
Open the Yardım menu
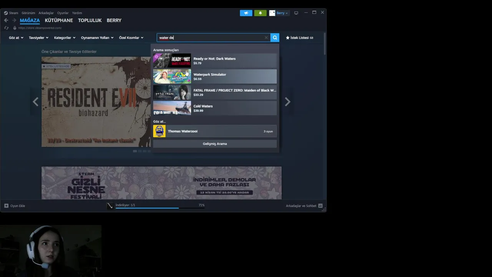(77, 13)
